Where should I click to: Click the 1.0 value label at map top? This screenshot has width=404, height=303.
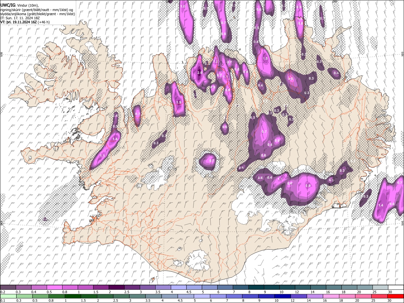pos(183,6)
